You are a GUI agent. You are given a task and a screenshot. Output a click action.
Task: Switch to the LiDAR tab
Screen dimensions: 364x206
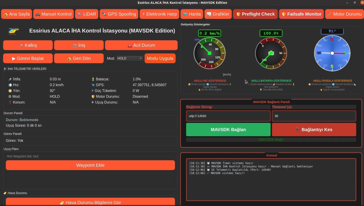pos(86,14)
